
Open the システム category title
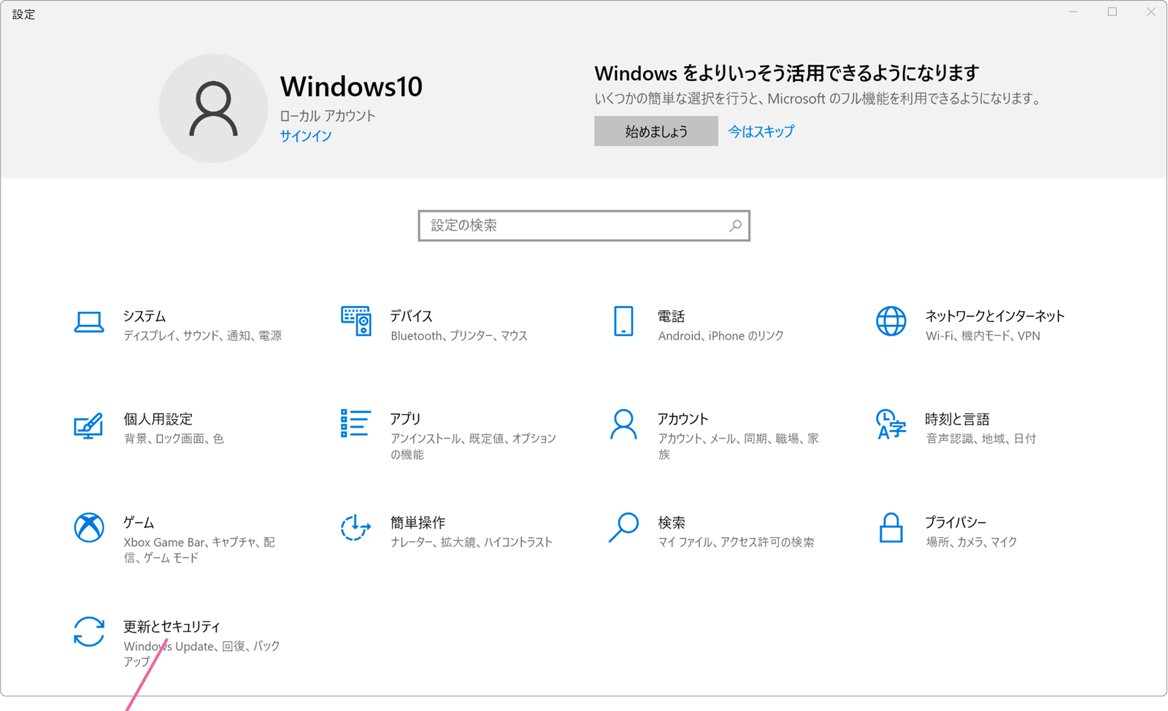tap(145, 316)
